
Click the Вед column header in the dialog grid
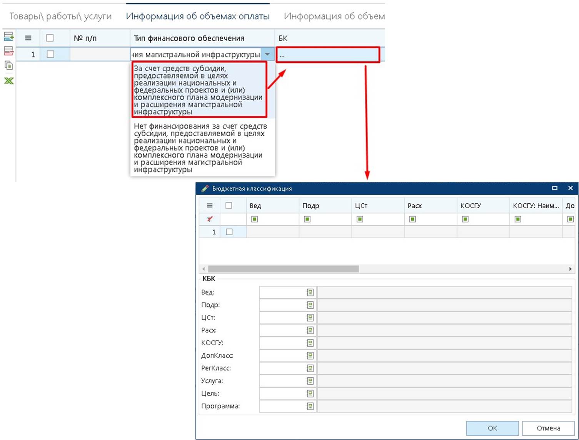coord(273,206)
